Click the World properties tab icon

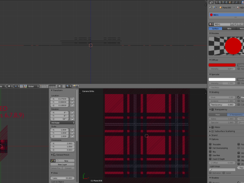pos(226,3)
